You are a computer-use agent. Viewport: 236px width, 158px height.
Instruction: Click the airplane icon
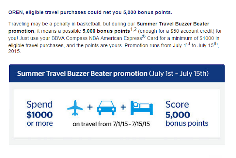pyautogui.click(x=75, y=108)
